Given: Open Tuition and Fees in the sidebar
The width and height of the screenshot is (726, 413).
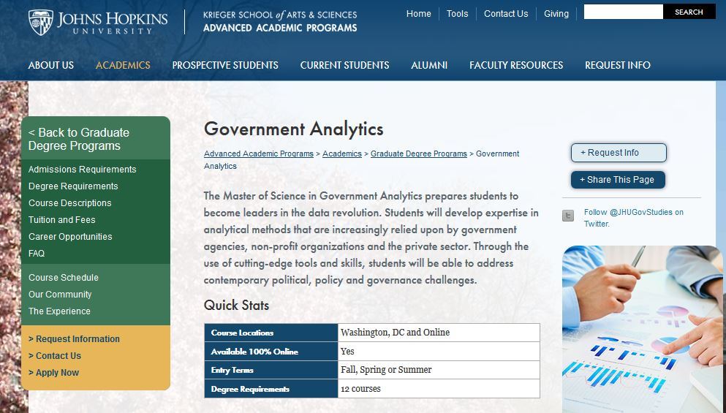Looking at the screenshot, I should pos(62,220).
